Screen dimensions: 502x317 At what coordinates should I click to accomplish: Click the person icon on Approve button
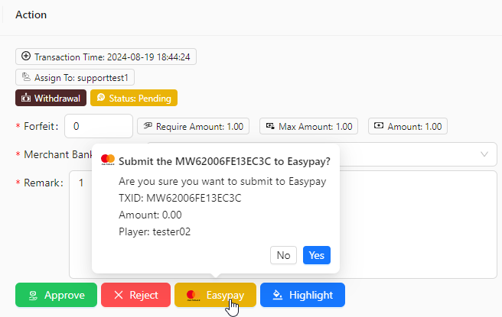click(x=34, y=296)
